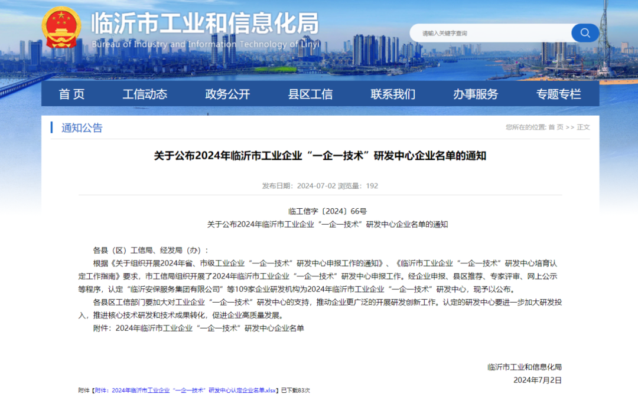The image size is (638, 404).
Task: Click the site title 临沂市工业和信息化局
Action: click(205, 23)
